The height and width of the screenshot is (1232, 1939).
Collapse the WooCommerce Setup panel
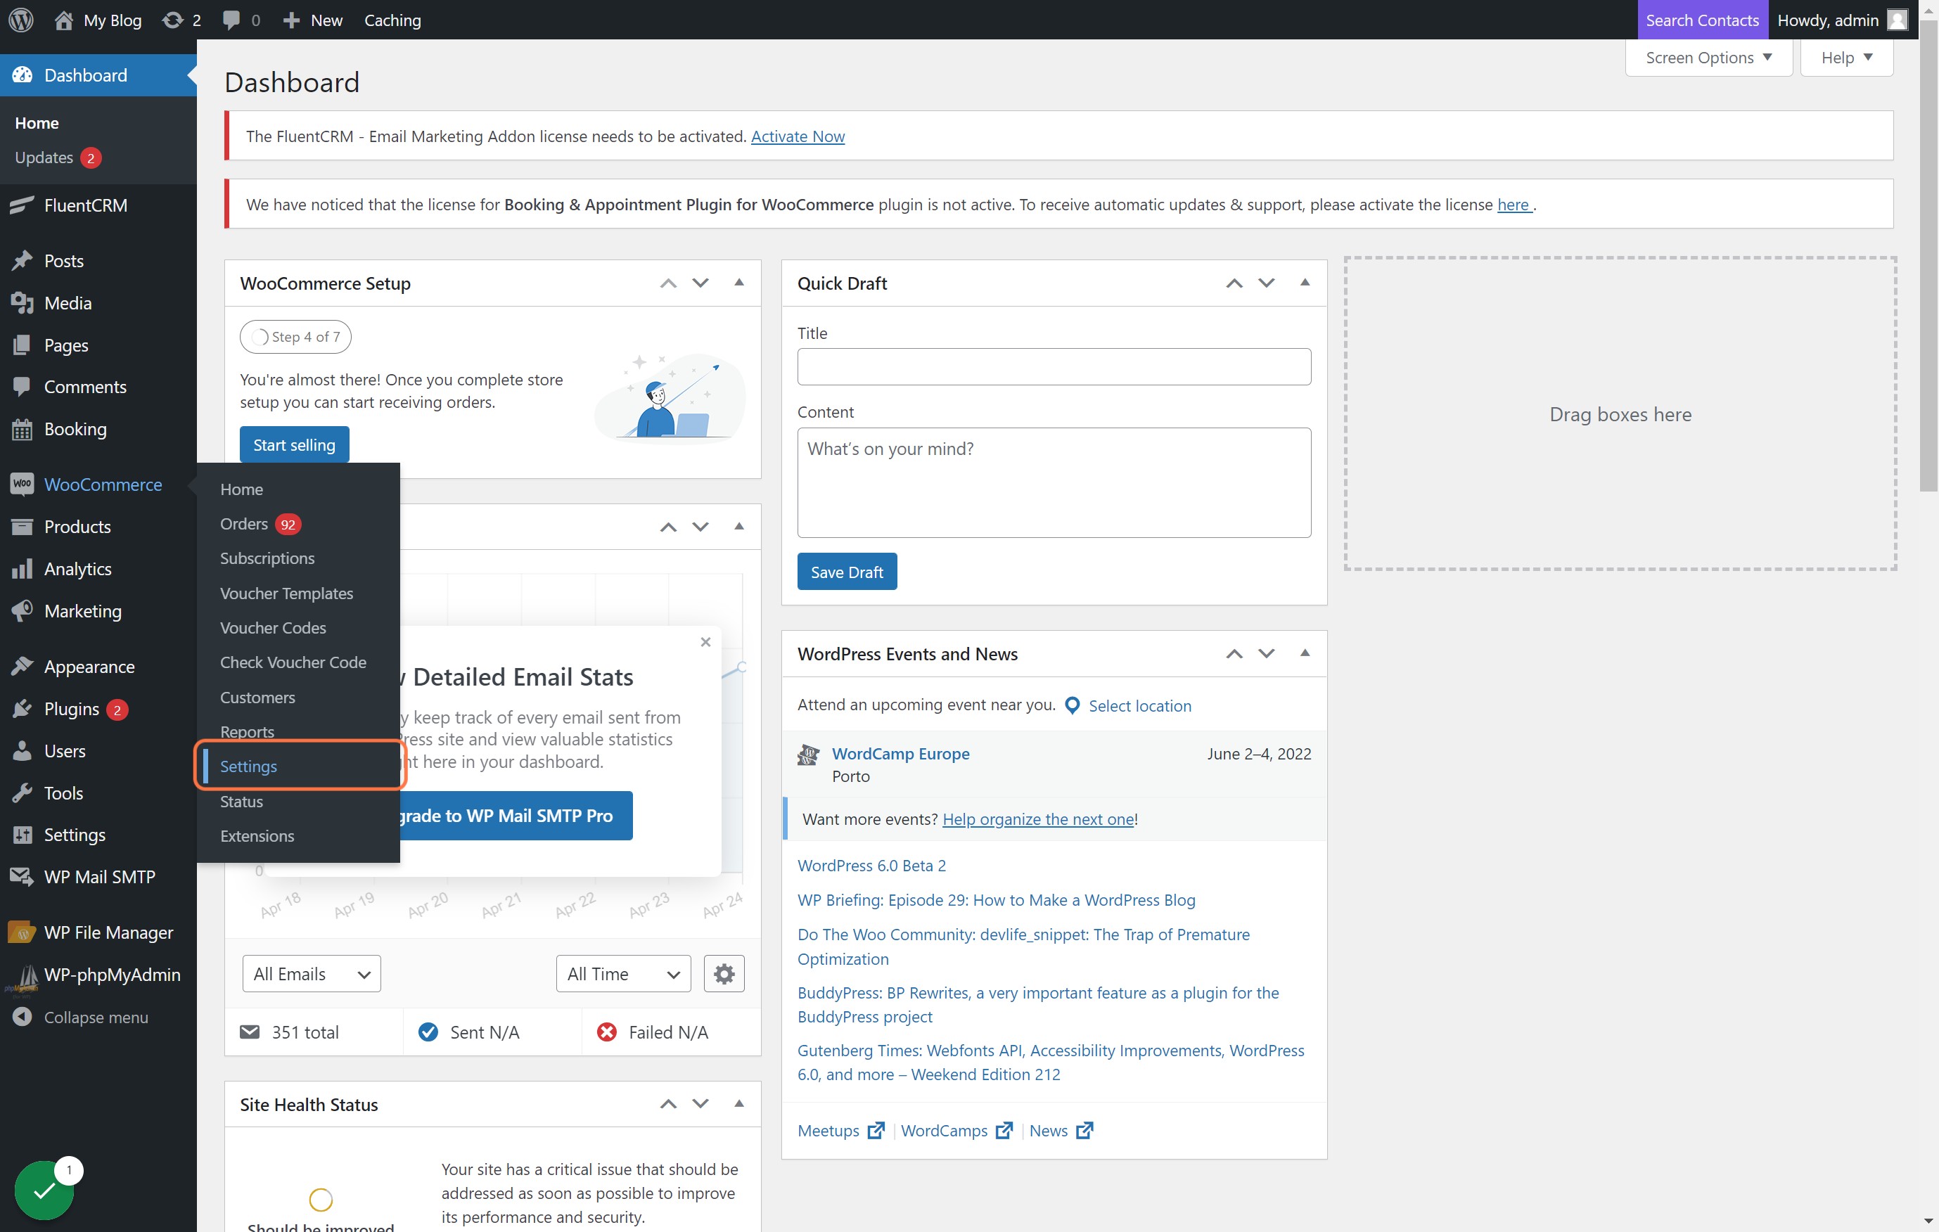[739, 283]
